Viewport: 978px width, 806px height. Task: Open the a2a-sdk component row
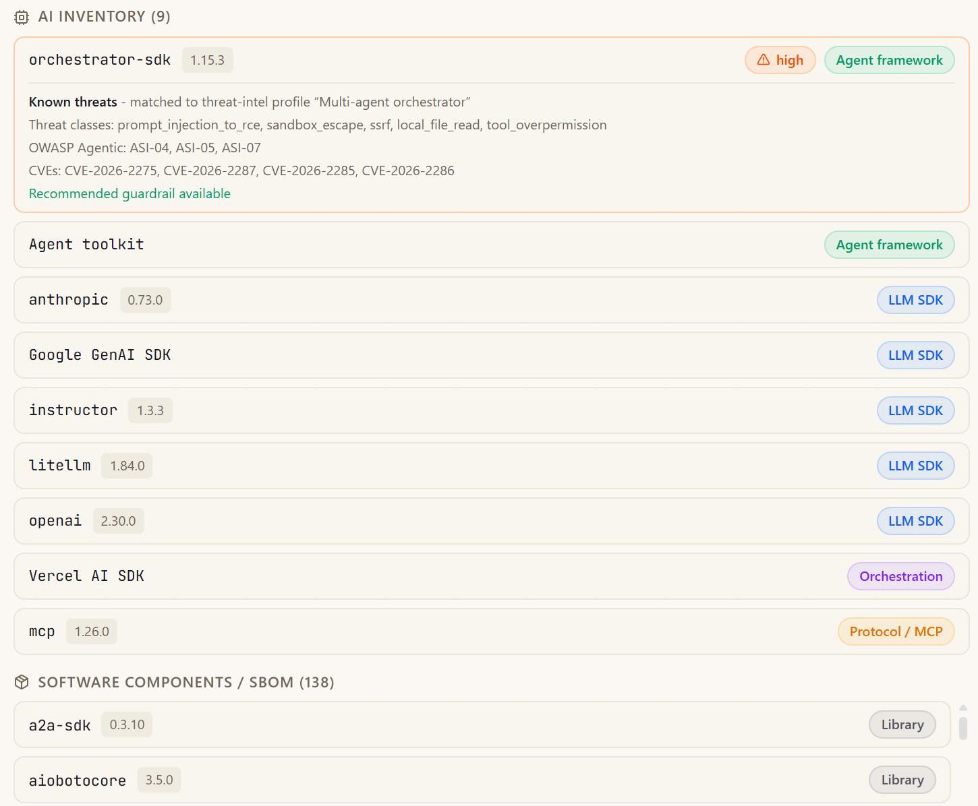(482, 724)
